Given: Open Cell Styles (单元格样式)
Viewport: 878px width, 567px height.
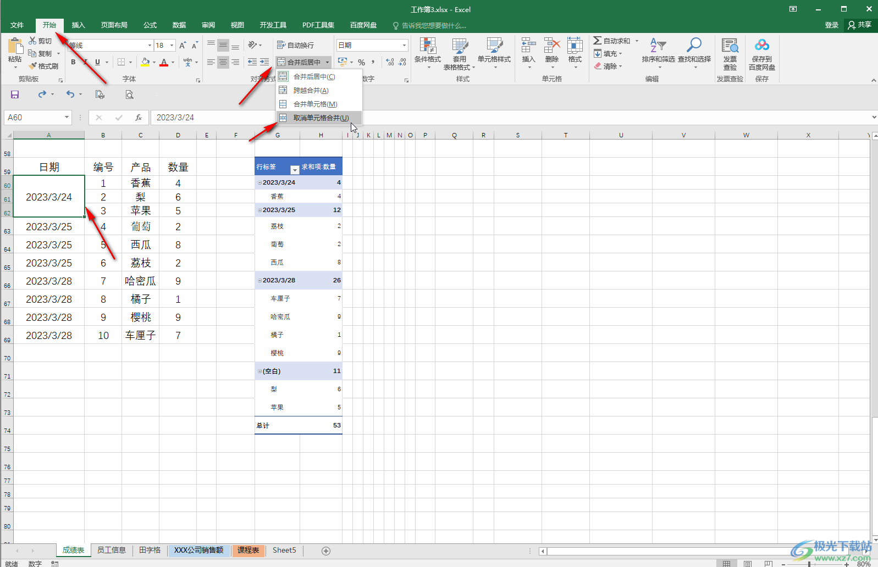Looking at the screenshot, I should pos(494,53).
